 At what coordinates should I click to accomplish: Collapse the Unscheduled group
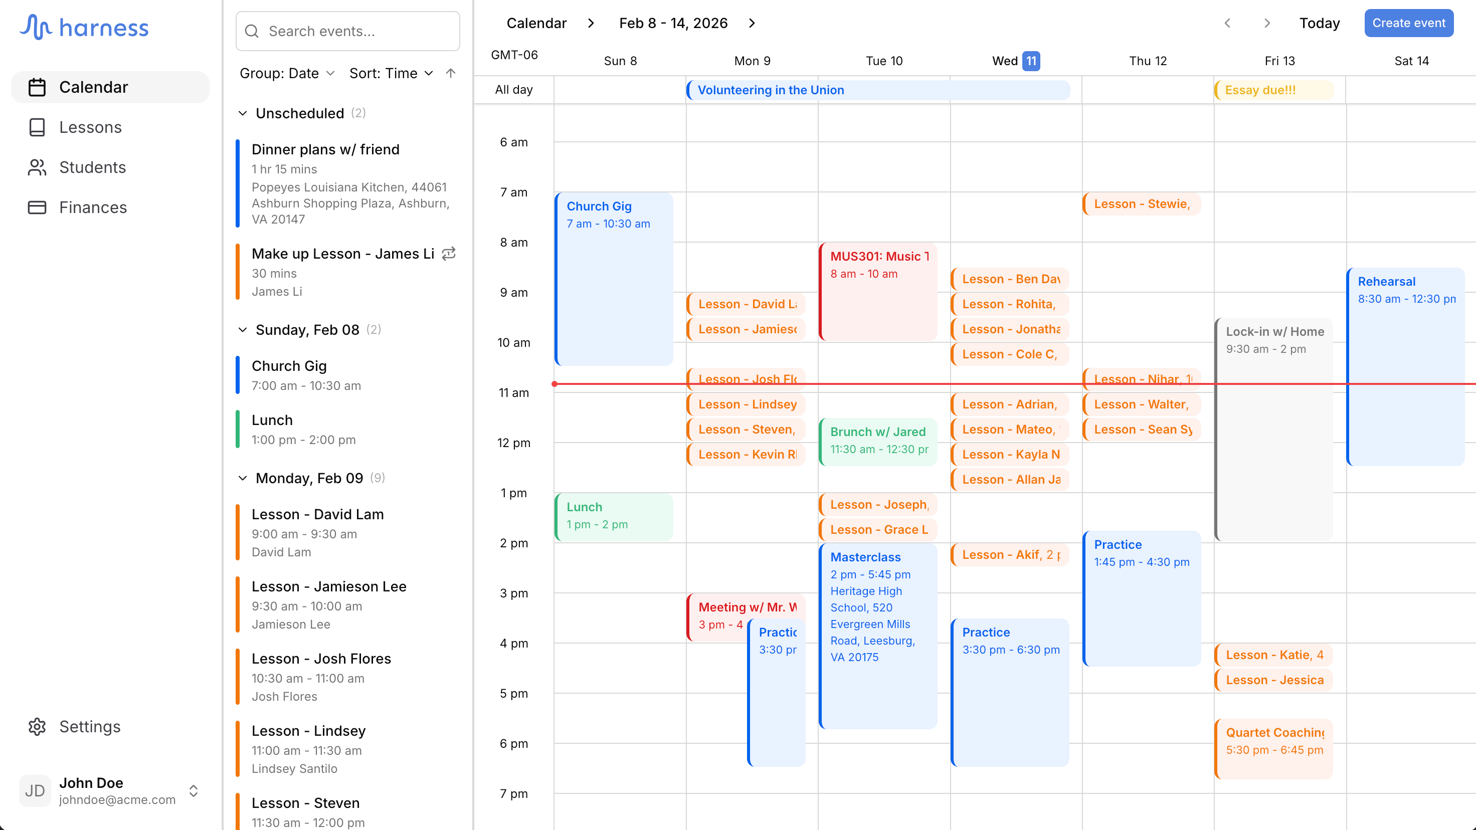pyautogui.click(x=243, y=113)
